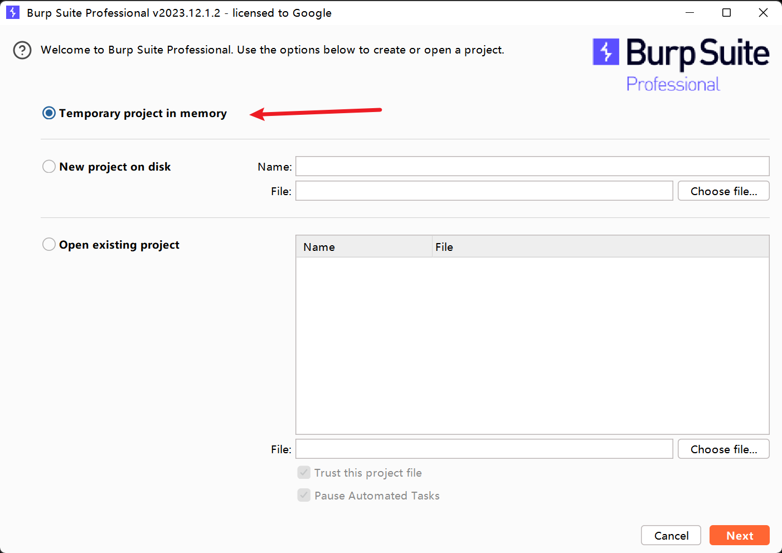Click the existing project File input field
The image size is (782, 553).
[484, 449]
